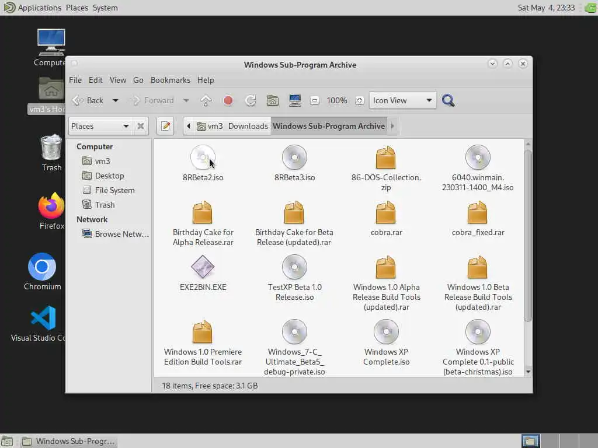Open the Bookmarks menu
This screenshot has width=598, height=448.
(170, 80)
